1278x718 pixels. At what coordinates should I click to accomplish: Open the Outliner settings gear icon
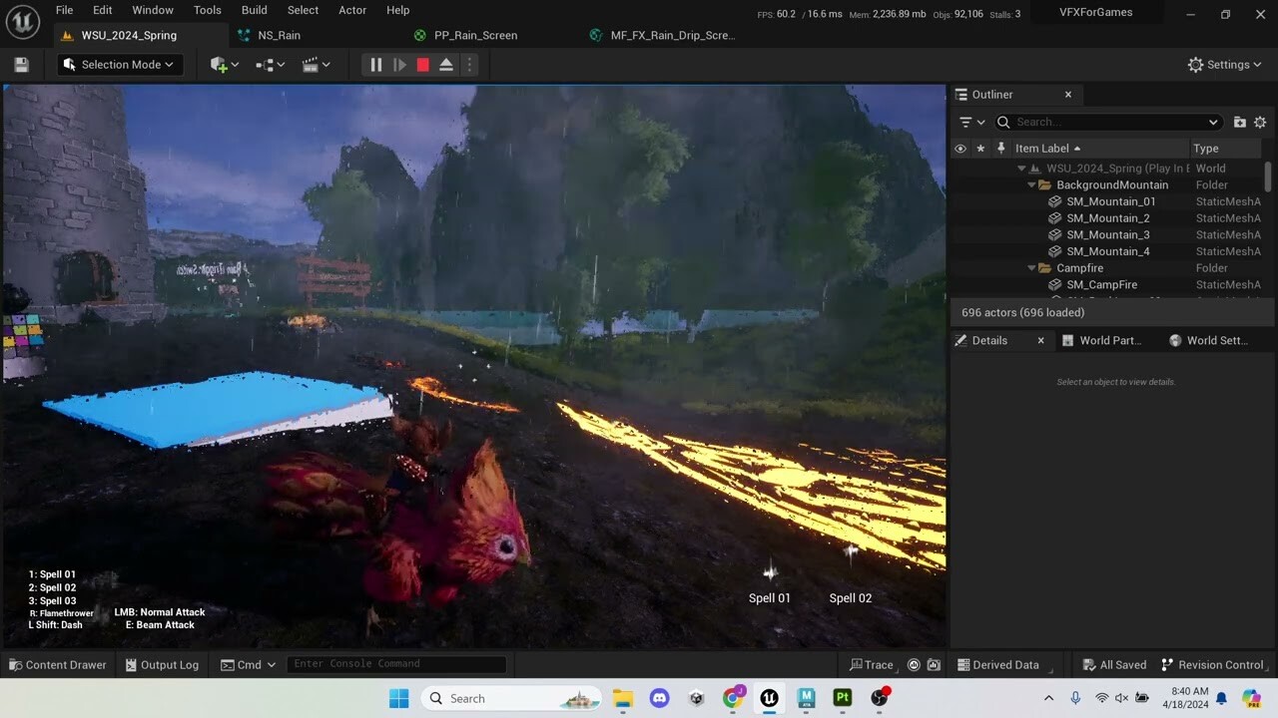point(1260,122)
